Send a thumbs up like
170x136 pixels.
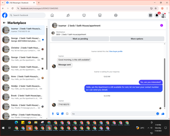(x=163, y=114)
